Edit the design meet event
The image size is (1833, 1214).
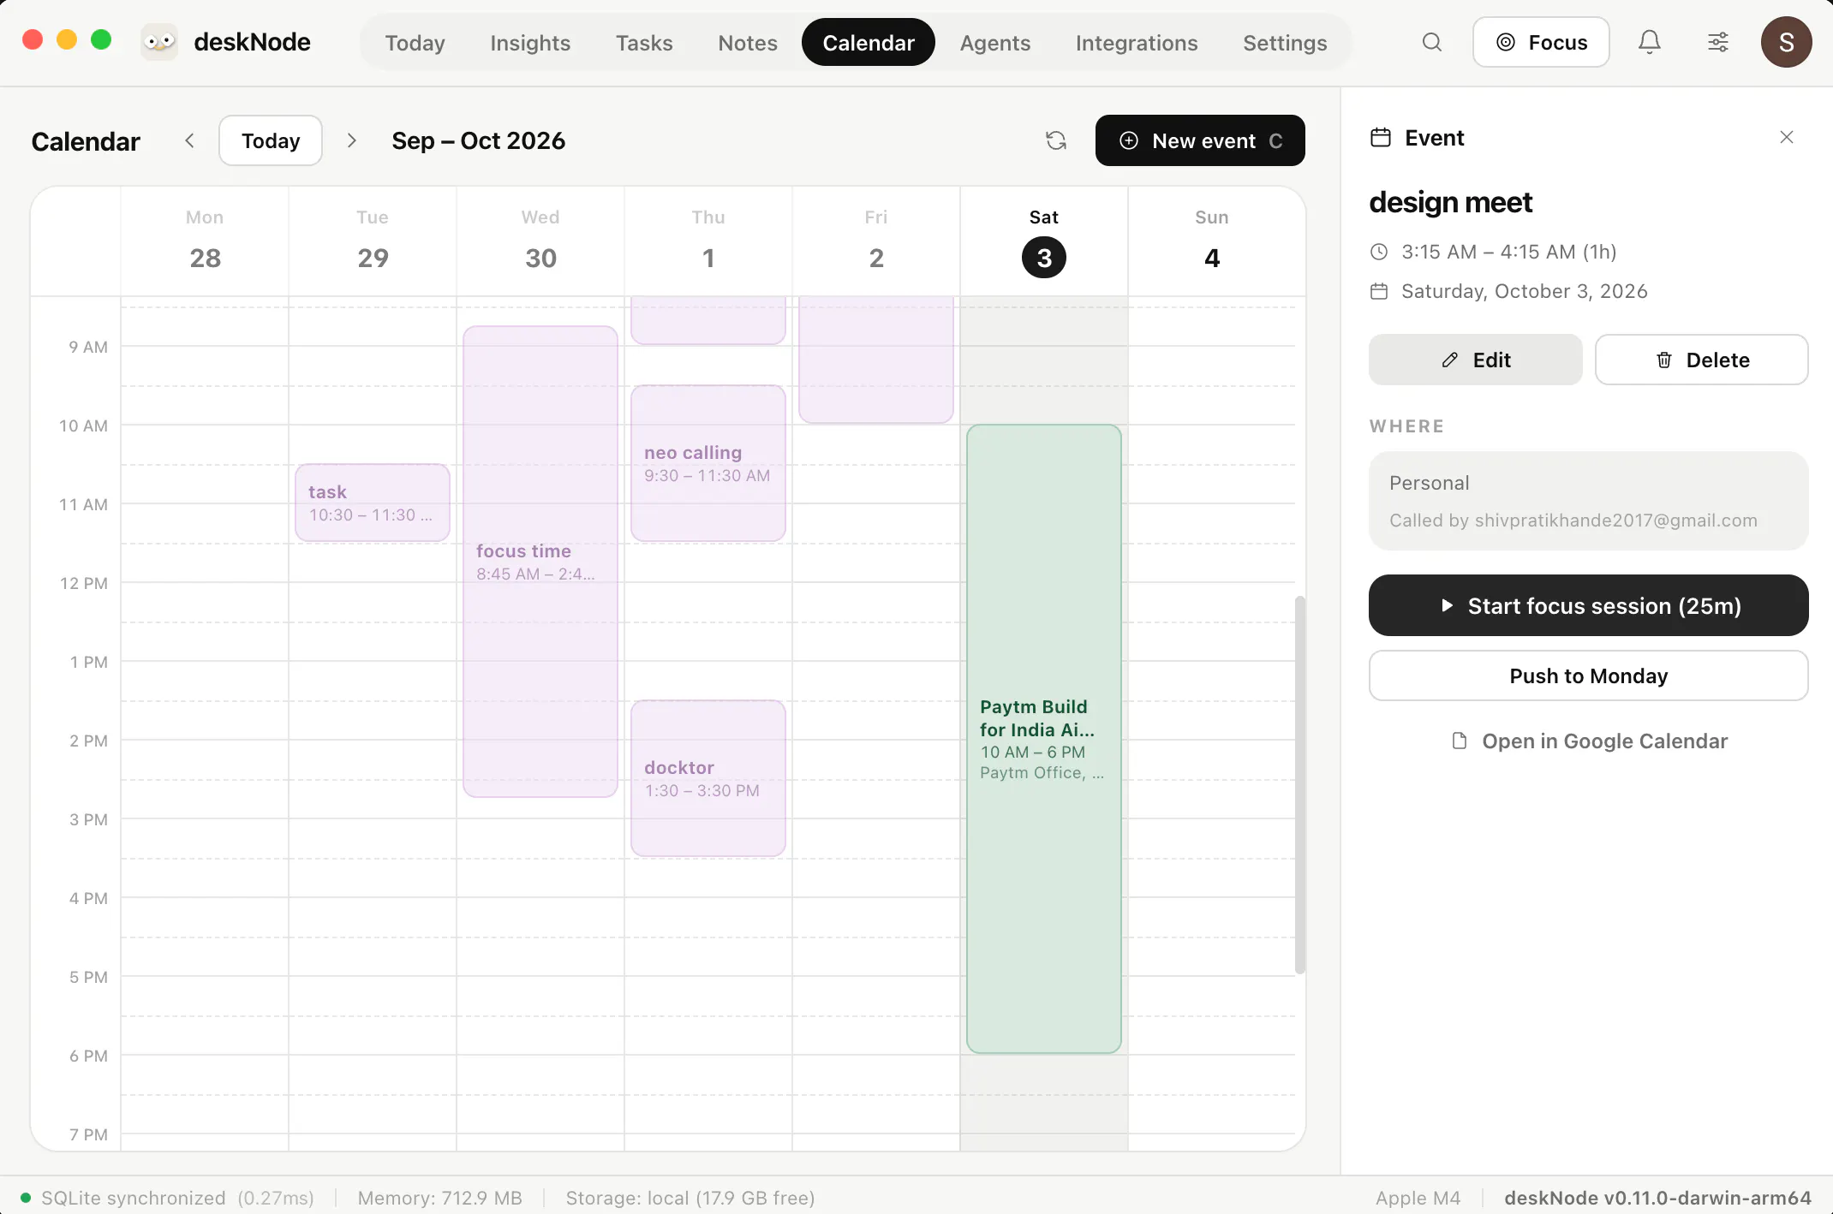(x=1476, y=360)
